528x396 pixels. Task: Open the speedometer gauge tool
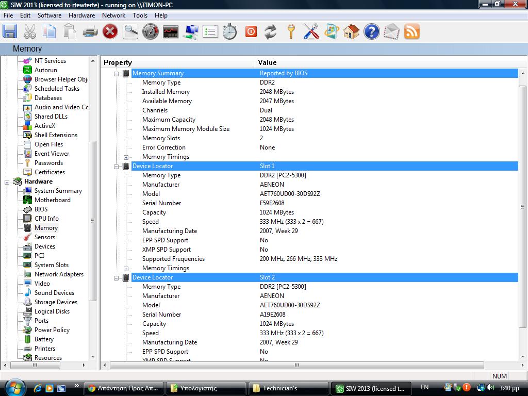pyautogui.click(x=151, y=31)
